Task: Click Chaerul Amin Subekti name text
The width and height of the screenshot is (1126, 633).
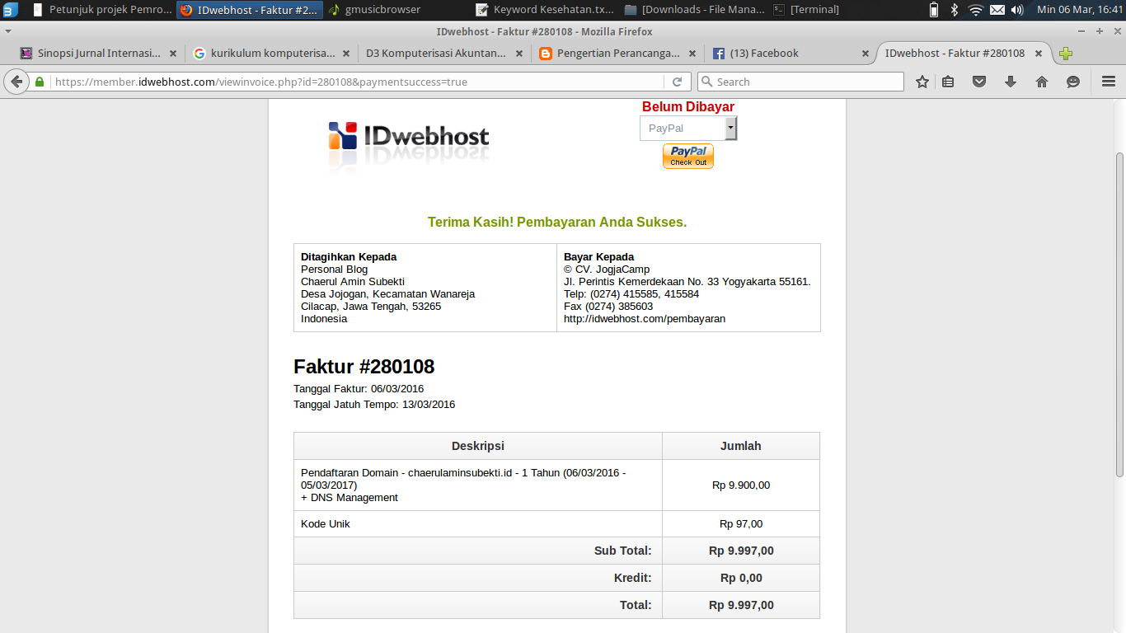Action: coord(353,282)
